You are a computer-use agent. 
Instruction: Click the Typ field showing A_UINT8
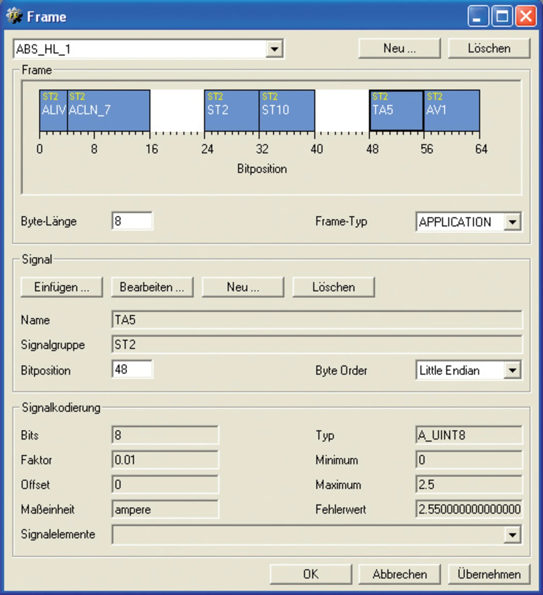pyautogui.click(x=469, y=435)
